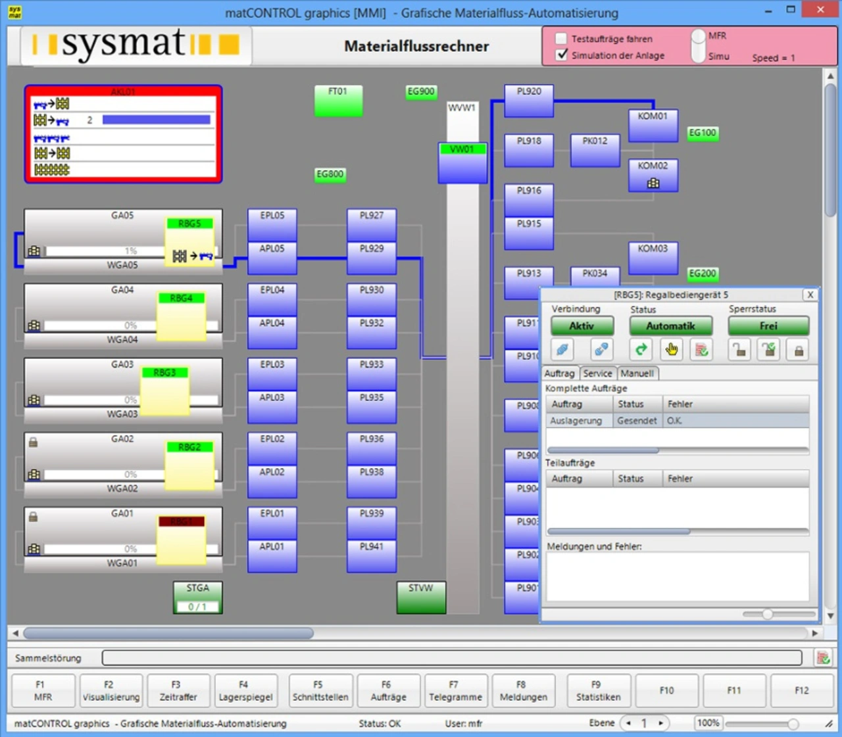
Task: Decrease Ebene level with left arrow
Action: tap(629, 723)
